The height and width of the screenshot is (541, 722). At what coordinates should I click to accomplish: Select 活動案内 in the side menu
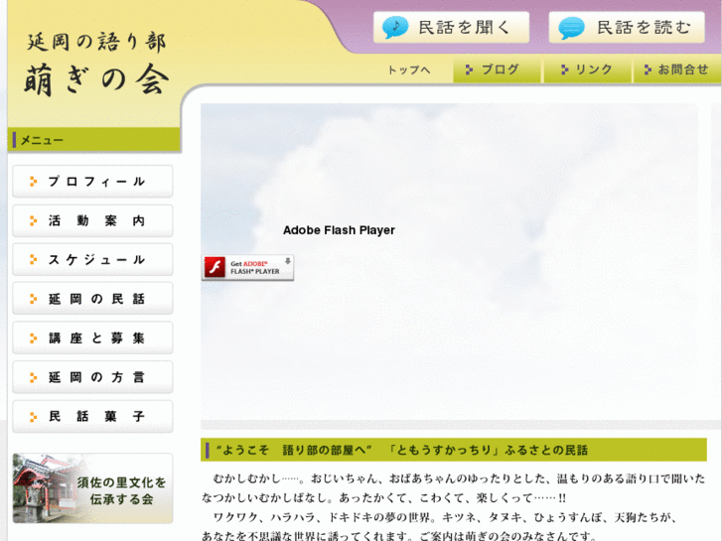[92, 221]
